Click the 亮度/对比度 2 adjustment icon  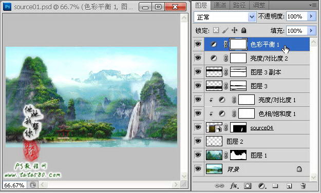coord(214,58)
